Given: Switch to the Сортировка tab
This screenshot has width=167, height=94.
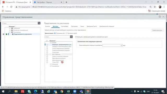Looking at the screenshot, I should coord(74,26).
